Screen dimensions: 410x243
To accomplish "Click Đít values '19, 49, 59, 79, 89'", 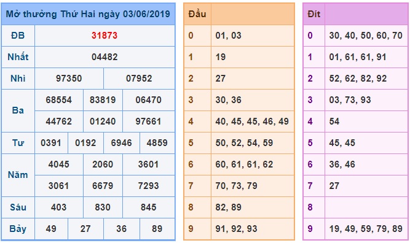I will click(x=366, y=229).
